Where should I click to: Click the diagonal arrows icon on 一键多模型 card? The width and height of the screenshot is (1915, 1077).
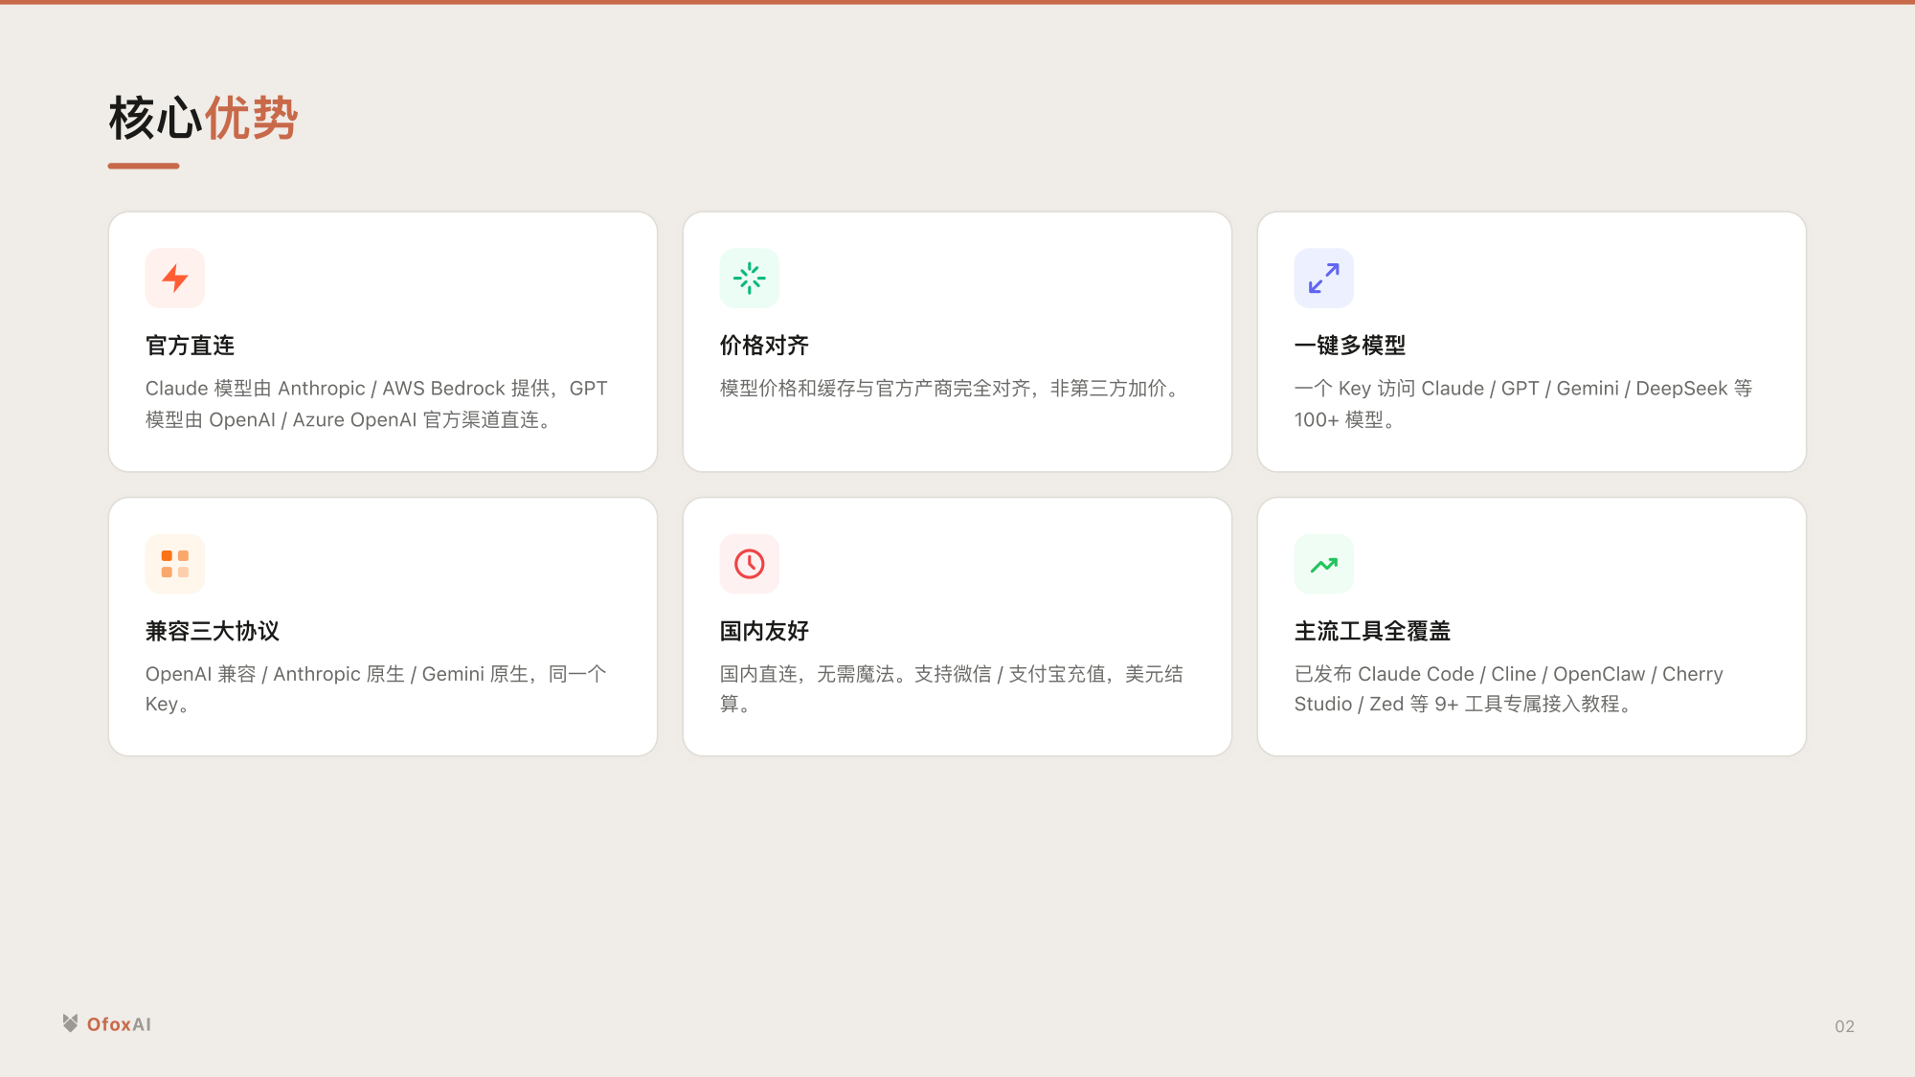click(x=1323, y=278)
